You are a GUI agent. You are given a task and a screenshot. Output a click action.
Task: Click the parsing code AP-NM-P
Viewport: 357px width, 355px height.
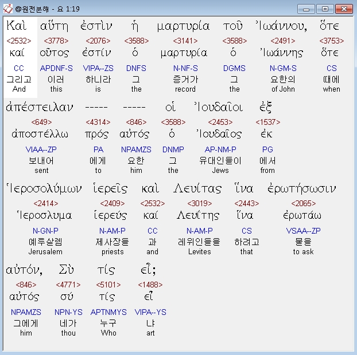pos(220,149)
